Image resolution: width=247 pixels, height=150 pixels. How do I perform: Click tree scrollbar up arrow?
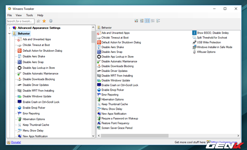tap(93, 27)
